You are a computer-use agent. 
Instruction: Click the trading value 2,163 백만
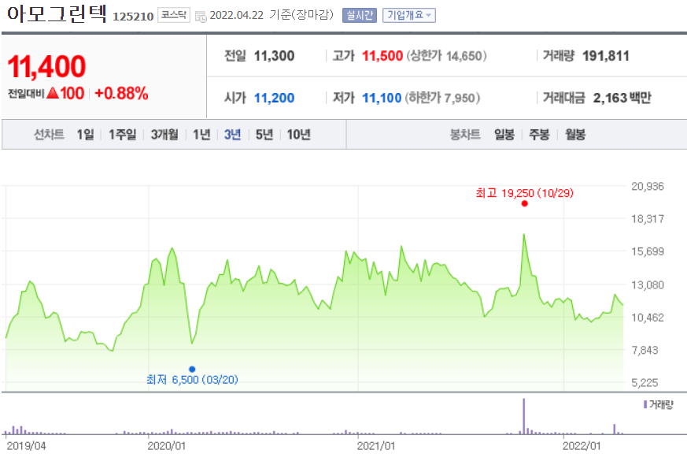(622, 98)
